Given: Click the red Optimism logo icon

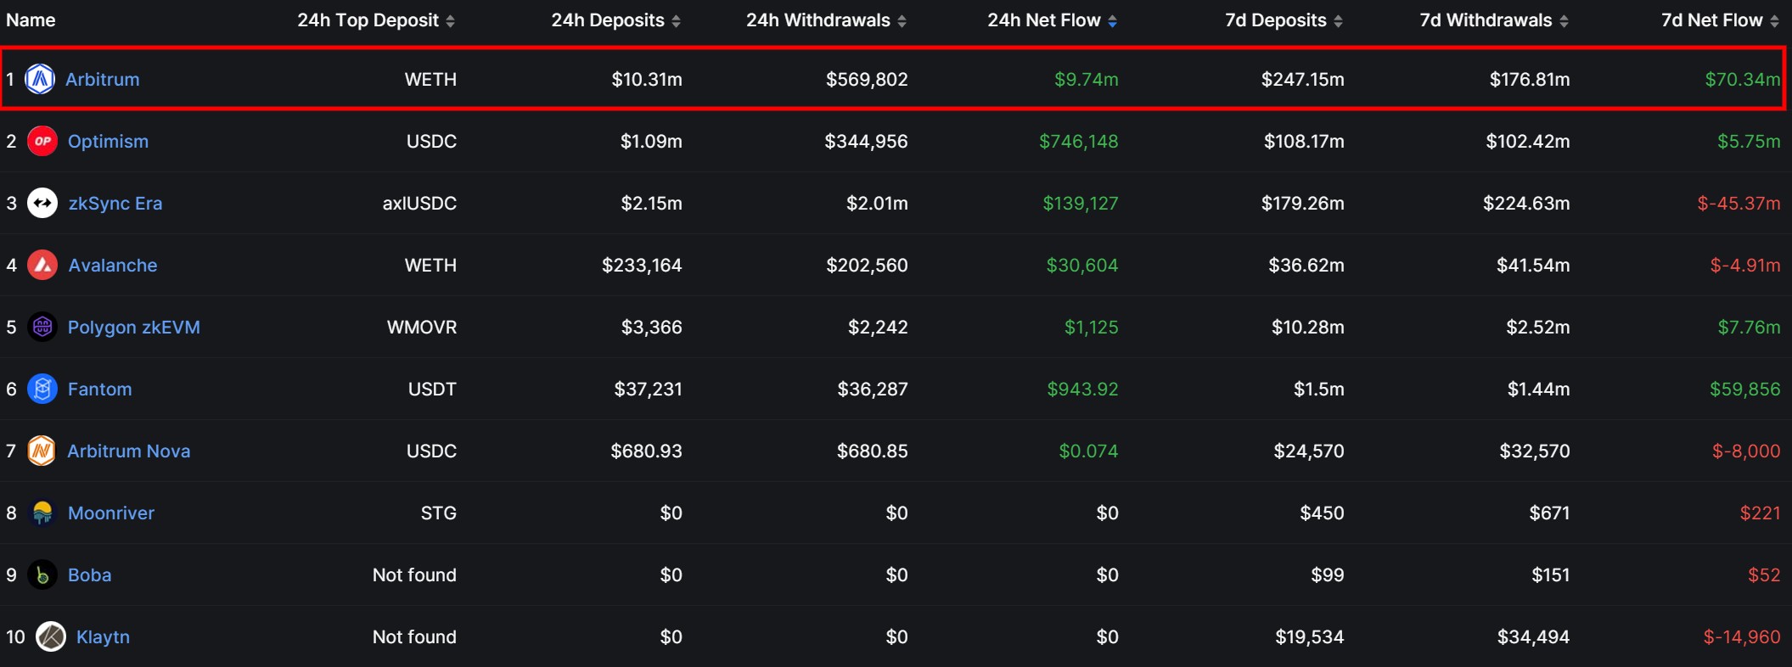Looking at the screenshot, I should coord(42,141).
